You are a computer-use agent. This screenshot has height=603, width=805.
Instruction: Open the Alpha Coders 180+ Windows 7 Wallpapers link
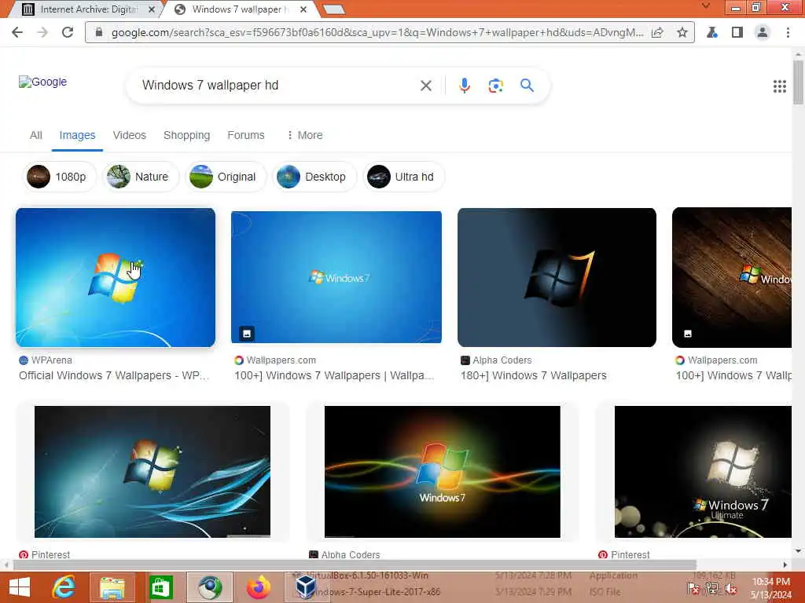click(534, 375)
